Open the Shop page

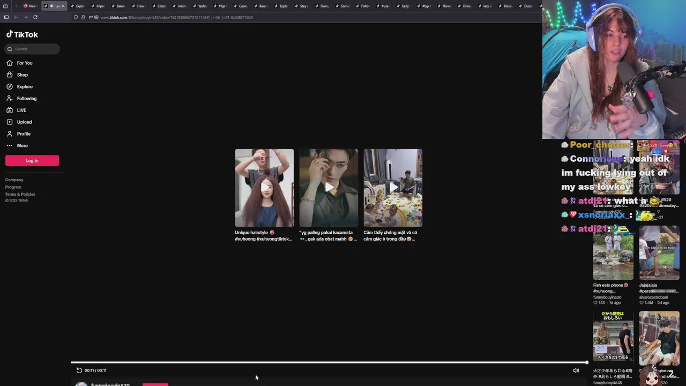pos(22,75)
